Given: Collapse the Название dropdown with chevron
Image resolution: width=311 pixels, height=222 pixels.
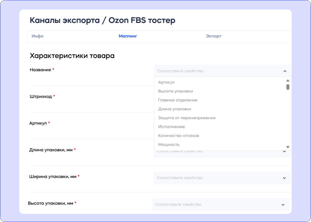Looking at the screenshot, I should click(285, 71).
